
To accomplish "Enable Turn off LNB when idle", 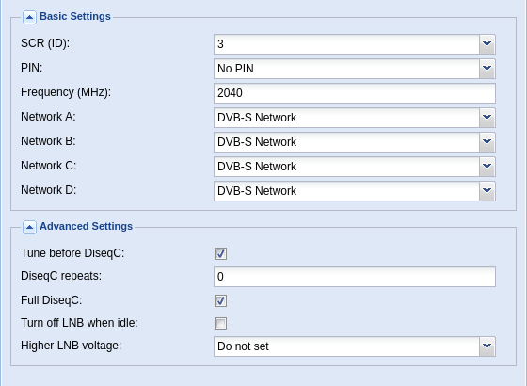I will [220, 323].
